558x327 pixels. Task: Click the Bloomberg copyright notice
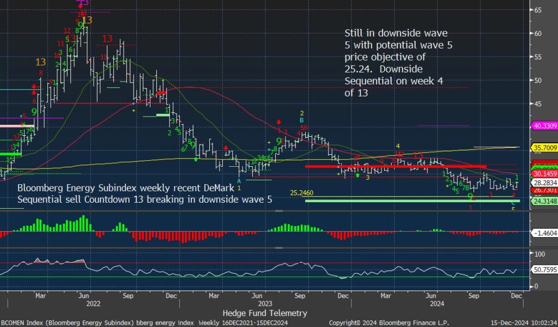point(389,323)
